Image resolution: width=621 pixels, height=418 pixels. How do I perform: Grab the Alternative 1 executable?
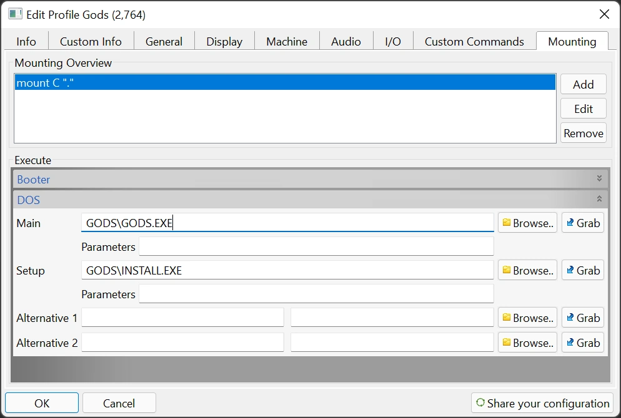582,318
